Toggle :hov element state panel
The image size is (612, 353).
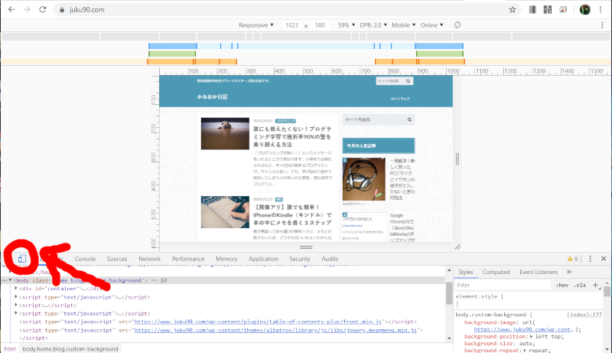pos(562,285)
